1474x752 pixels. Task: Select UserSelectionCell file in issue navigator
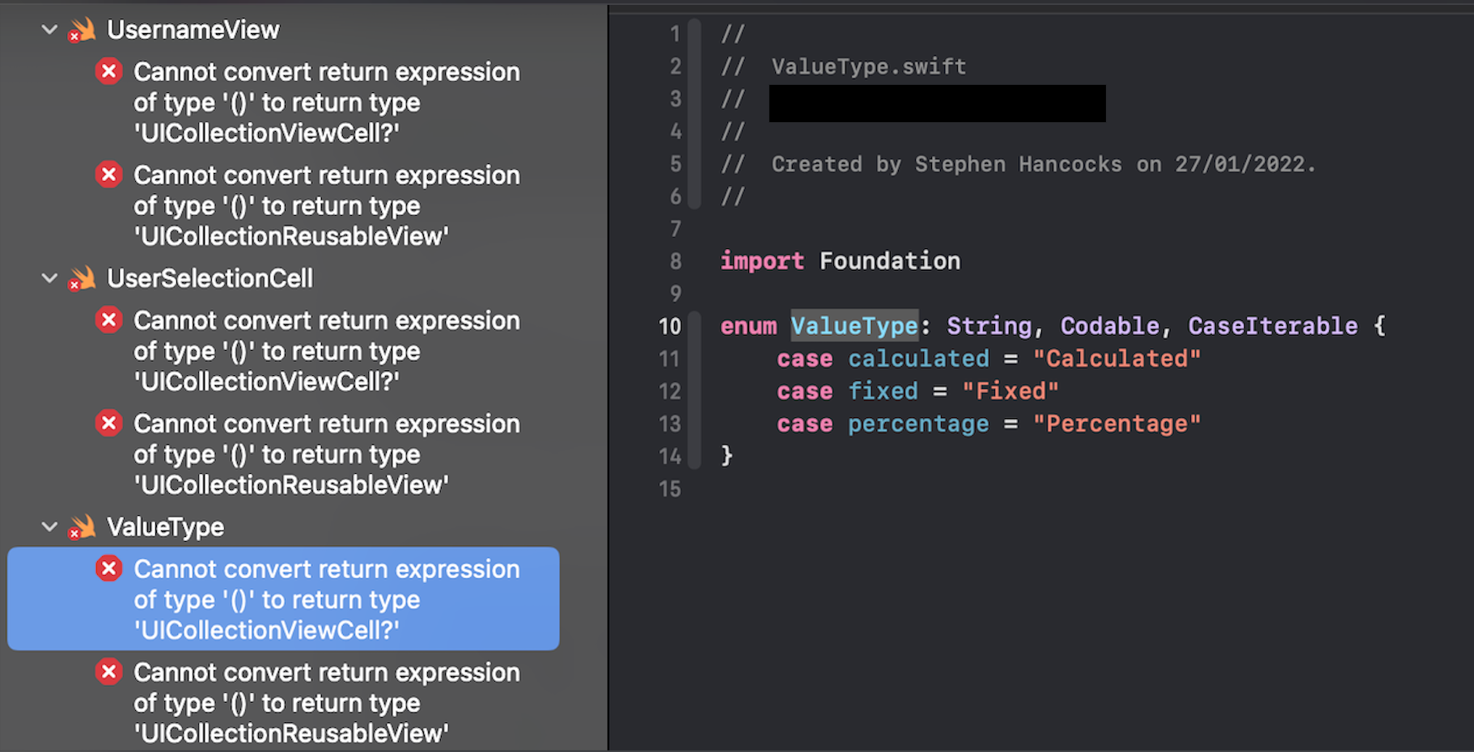pos(210,278)
